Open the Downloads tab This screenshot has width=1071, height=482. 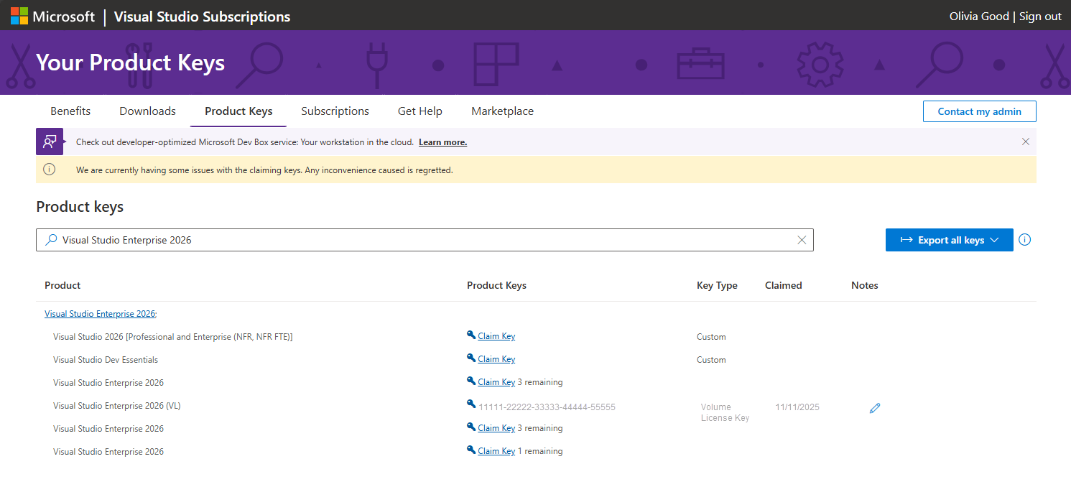click(147, 111)
